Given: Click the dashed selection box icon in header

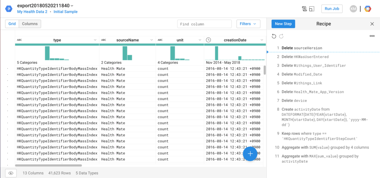Looking at the screenshot, I should (x=312, y=9).
